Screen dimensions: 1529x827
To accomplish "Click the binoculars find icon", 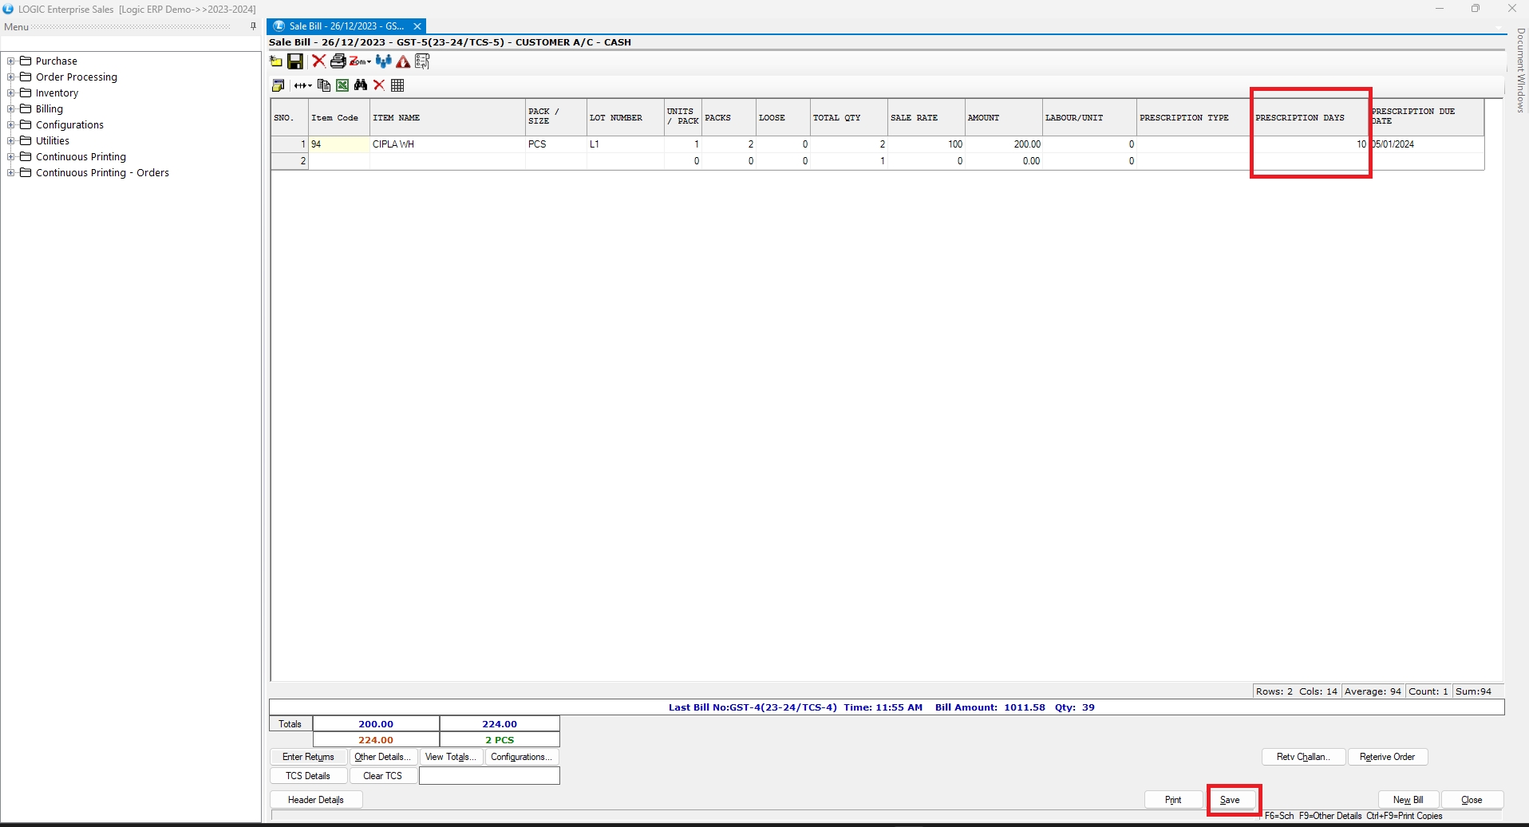I will click(361, 85).
